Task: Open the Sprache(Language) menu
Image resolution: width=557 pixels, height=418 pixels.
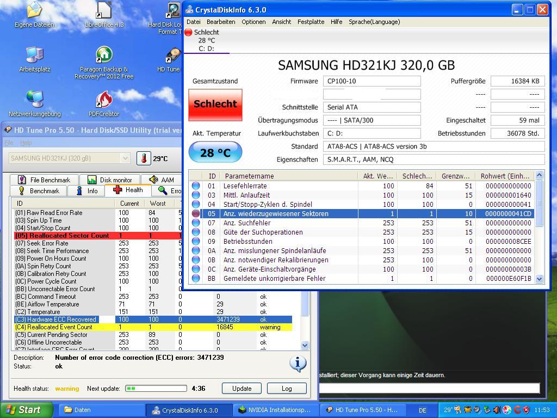Action: [374, 22]
